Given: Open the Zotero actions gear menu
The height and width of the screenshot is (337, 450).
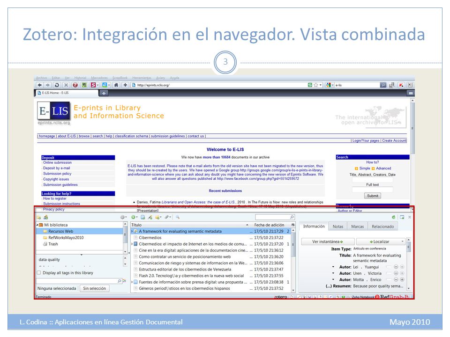Looking at the screenshot, I should tap(123, 217).
